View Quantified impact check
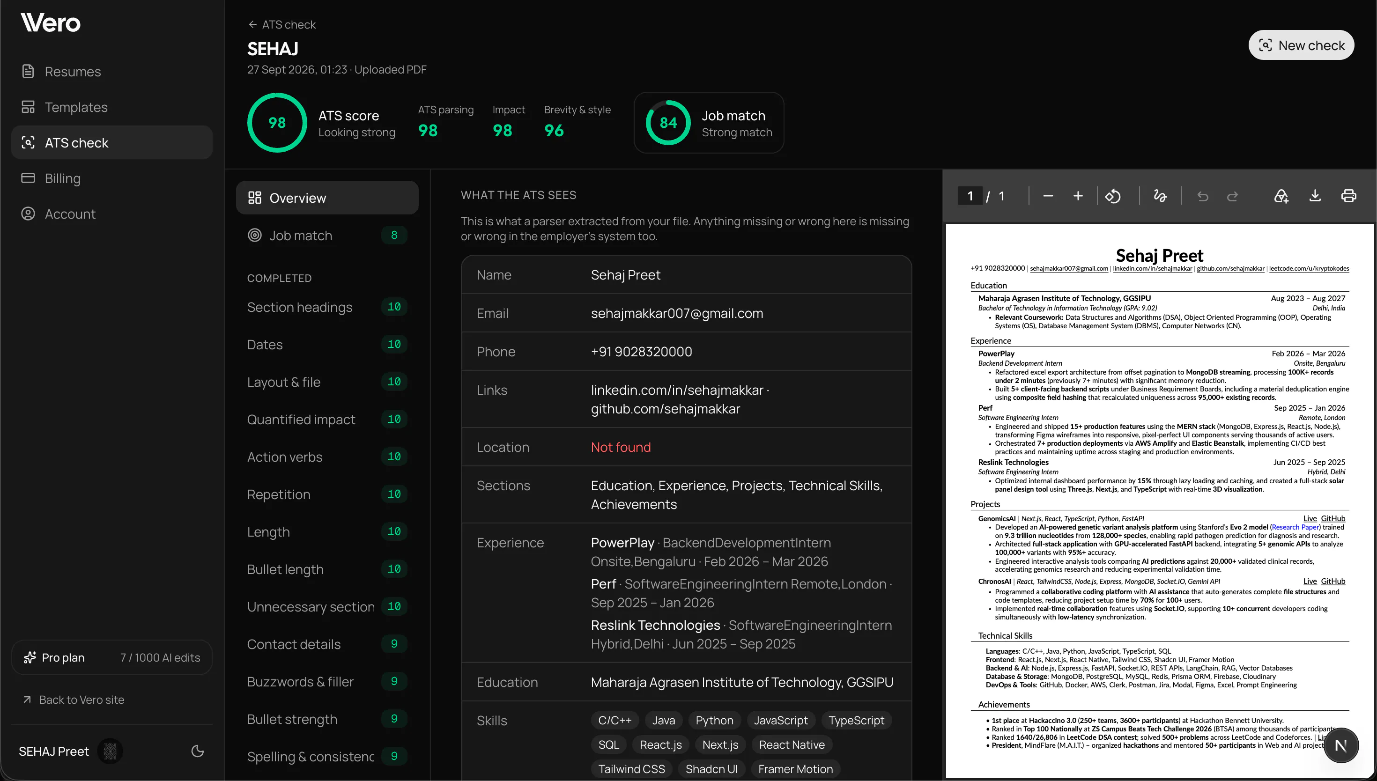Viewport: 1377px width, 781px height. [x=327, y=420]
